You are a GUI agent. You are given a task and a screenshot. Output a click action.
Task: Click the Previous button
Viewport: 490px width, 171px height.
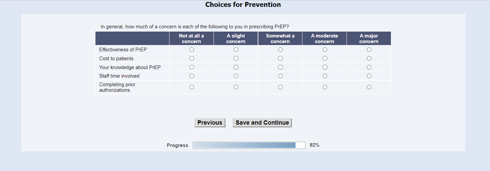click(210, 123)
